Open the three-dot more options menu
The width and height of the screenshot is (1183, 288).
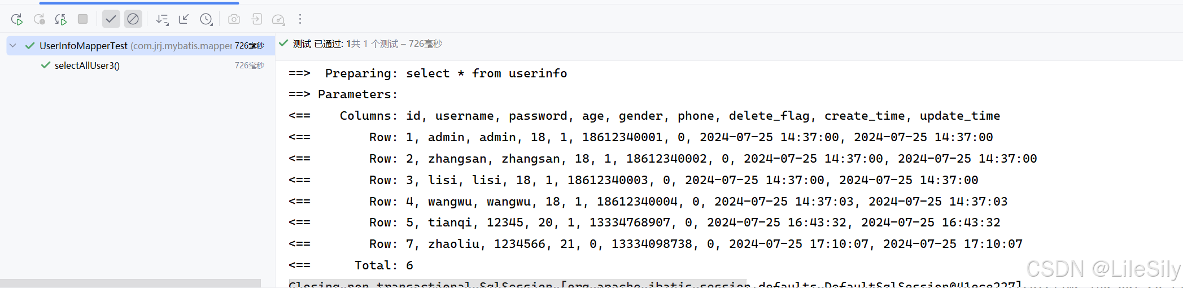tap(300, 19)
